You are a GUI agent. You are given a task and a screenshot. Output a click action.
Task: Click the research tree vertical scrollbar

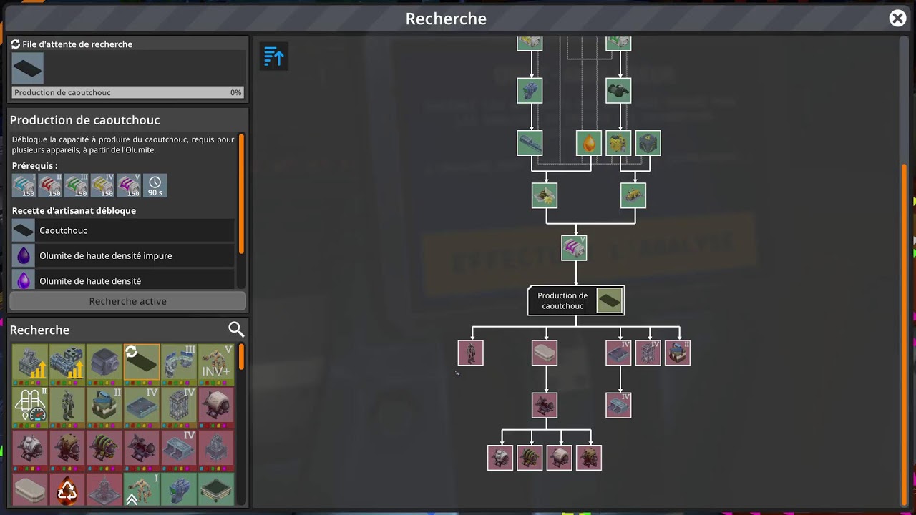pos(905,335)
